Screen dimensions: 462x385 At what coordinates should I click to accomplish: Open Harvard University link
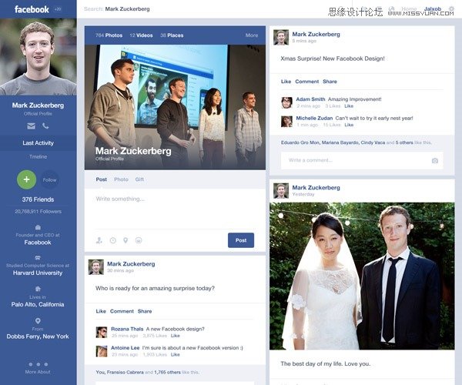pyautogui.click(x=38, y=273)
